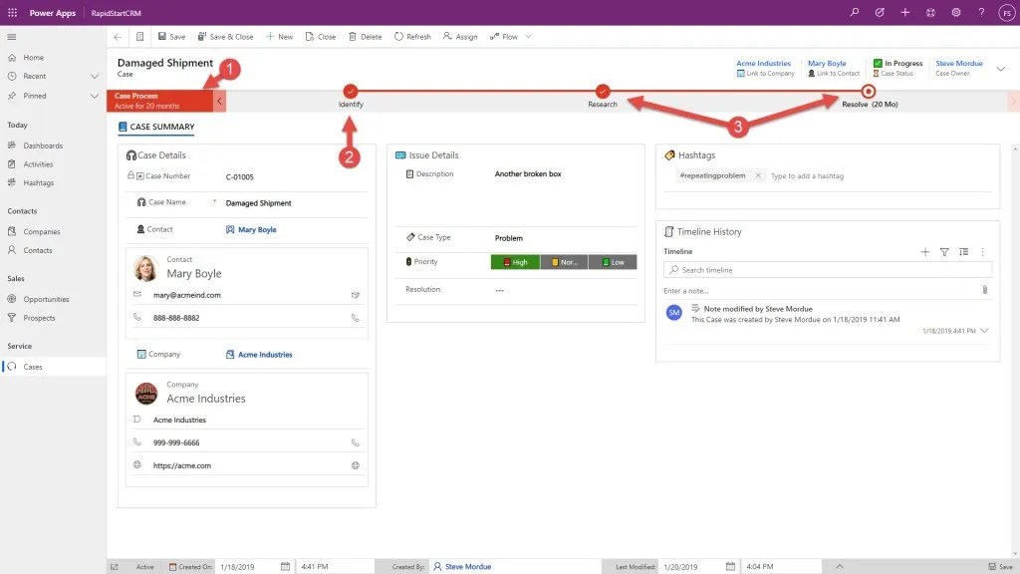Open Steve Mordue header owner link
The image size is (1020, 574).
(959, 63)
